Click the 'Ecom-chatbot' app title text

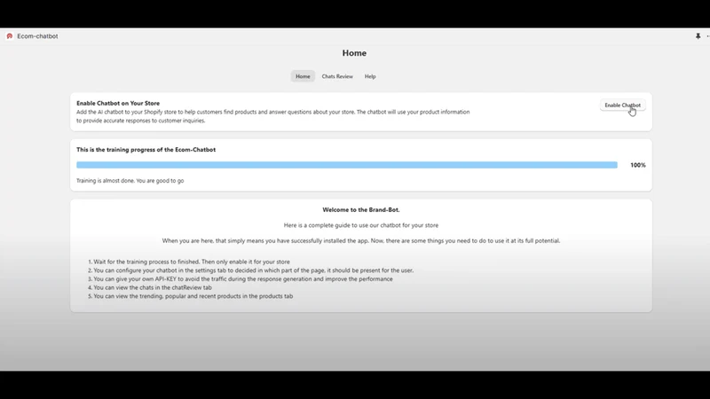click(x=37, y=36)
